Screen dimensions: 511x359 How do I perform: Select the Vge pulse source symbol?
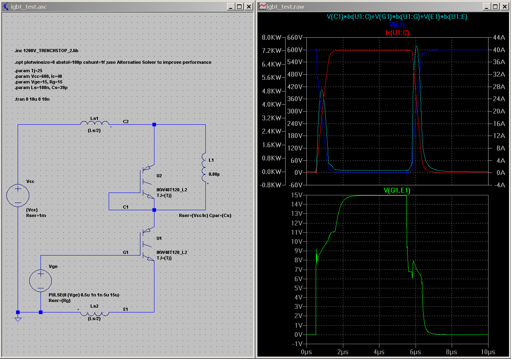click(x=41, y=280)
